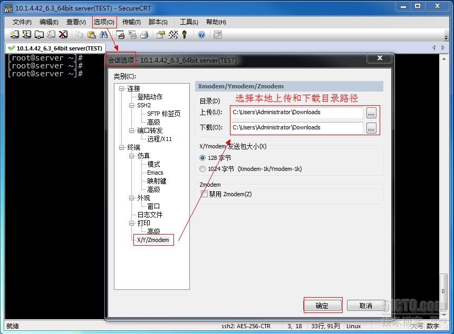
Task: Click the Reconnect toolbar icon
Action: point(51,35)
